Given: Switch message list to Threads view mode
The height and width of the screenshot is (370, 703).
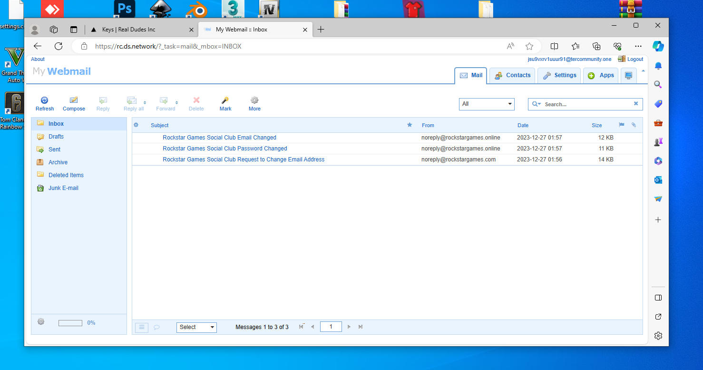Looking at the screenshot, I should pyautogui.click(x=156, y=327).
